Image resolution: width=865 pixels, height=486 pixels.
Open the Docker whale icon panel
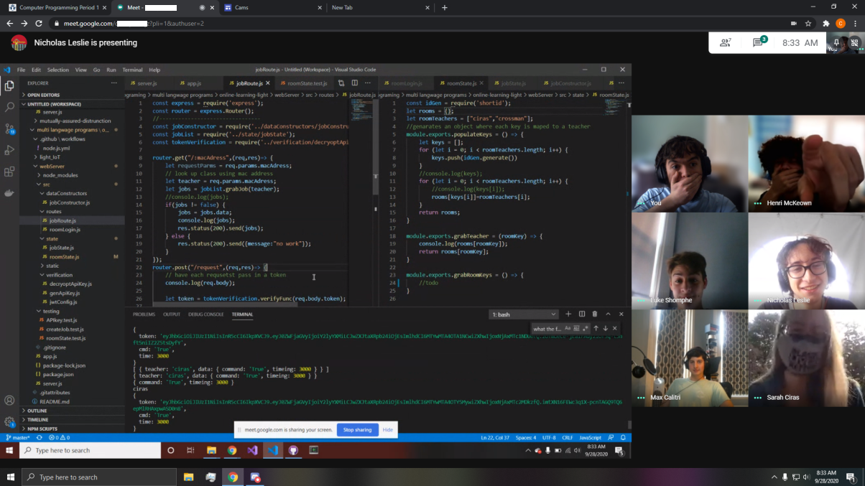tap(9, 193)
